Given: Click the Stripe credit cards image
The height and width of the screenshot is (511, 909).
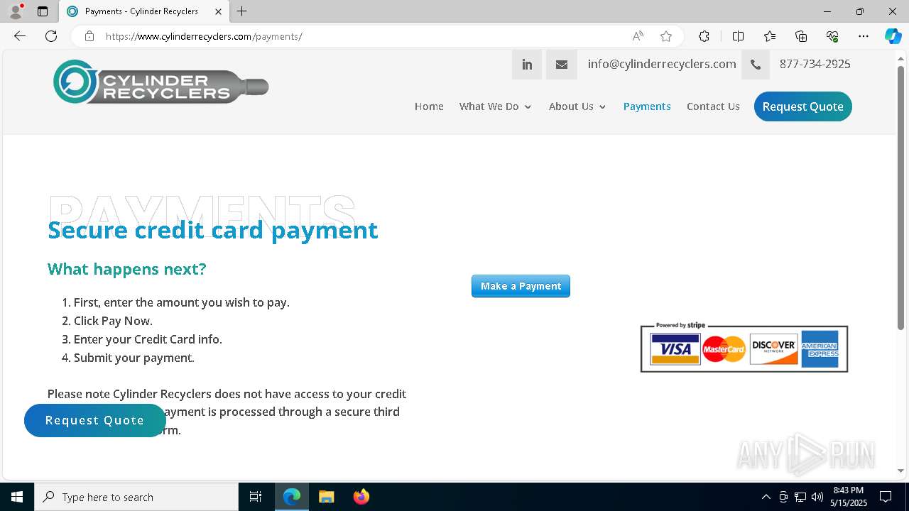Looking at the screenshot, I should [x=744, y=347].
